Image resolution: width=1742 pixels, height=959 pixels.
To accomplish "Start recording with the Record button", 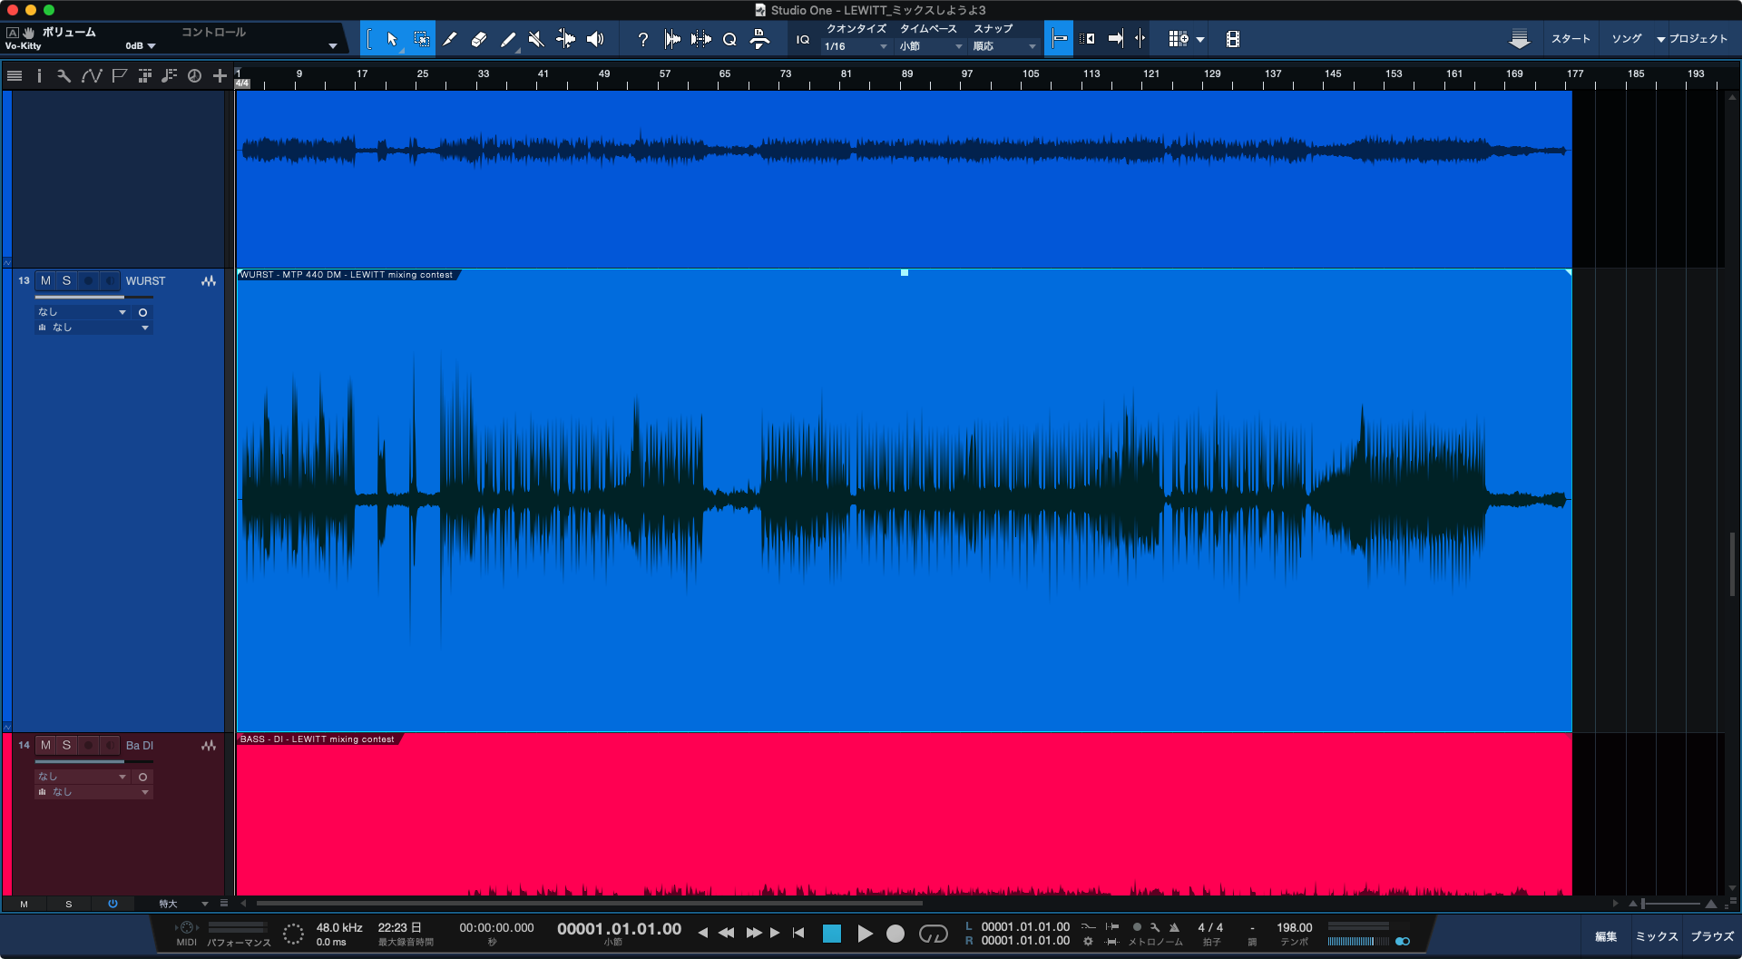I will point(895,934).
